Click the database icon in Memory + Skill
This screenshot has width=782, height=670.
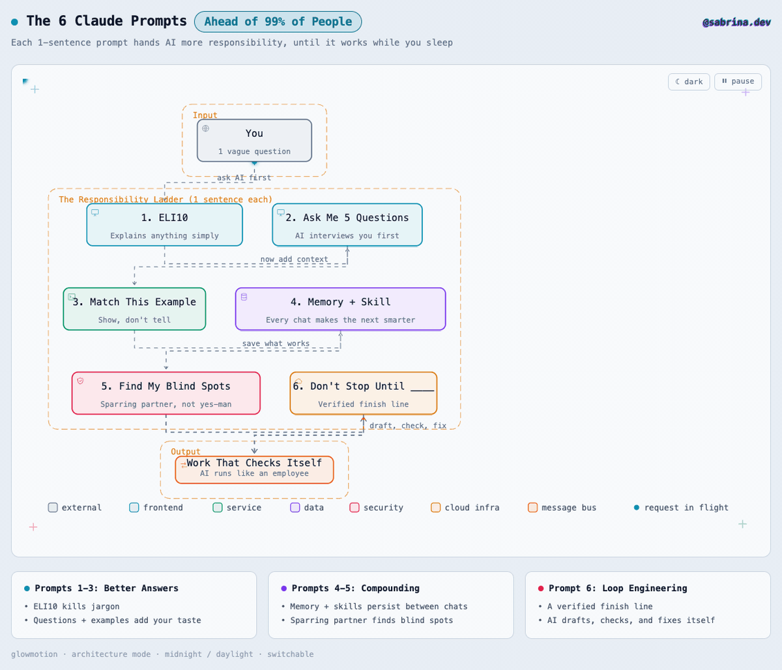(x=244, y=297)
